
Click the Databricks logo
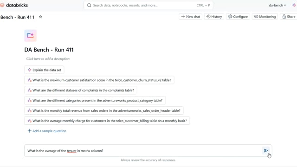click(x=14, y=5)
